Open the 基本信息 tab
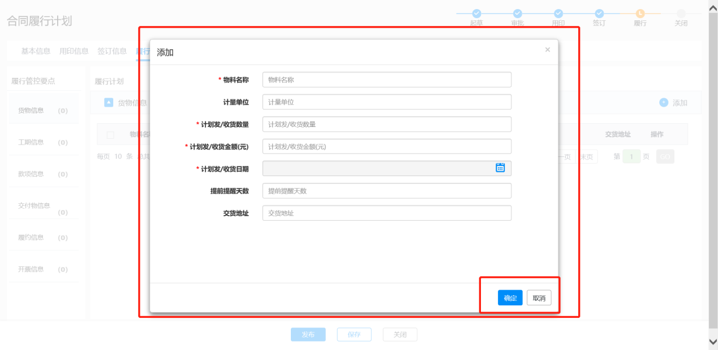The image size is (718, 350). [36, 51]
